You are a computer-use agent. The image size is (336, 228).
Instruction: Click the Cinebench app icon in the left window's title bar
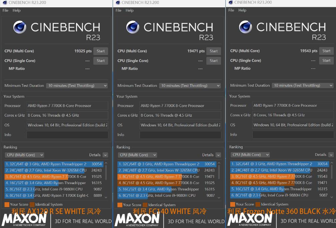tap(5, 3)
